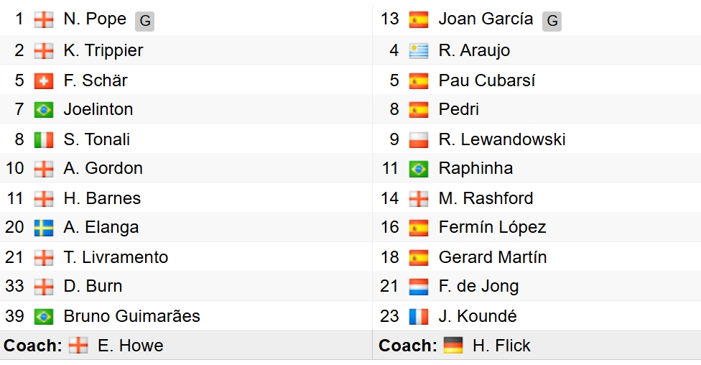Click the Italy flag beside S. Tonali
Image resolution: width=701 pixels, height=365 pixels.
[x=44, y=139]
